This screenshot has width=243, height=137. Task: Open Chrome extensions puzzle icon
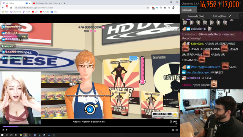pos(165,8)
